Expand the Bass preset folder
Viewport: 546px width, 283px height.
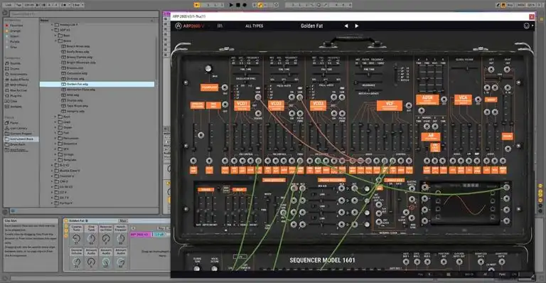[x=55, y=36]
